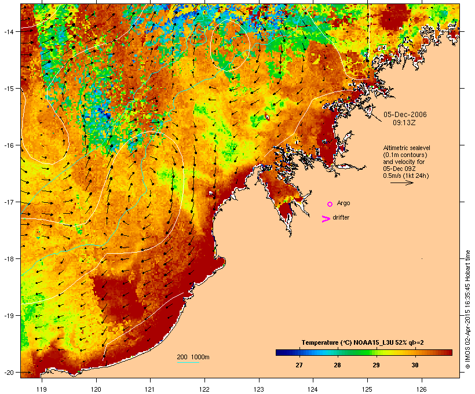Click the '-14' latitude axis label

(x=8, y=31)
